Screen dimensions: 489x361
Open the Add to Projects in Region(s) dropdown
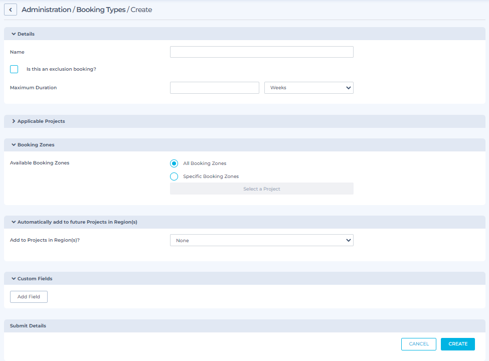(x=261, y=241)
